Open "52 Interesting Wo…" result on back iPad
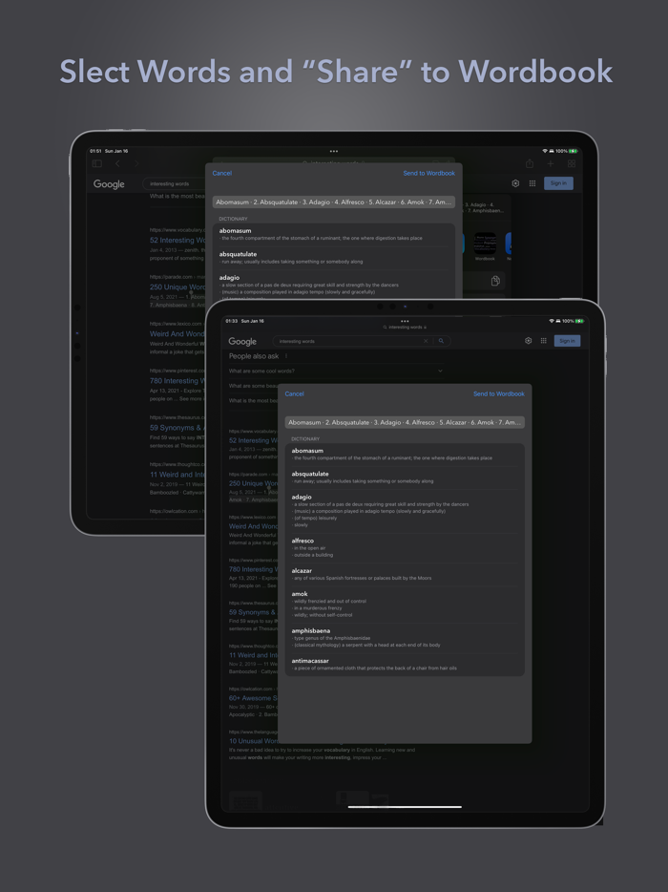The height and width of the screenshot is (892, 668). point(177,240)
